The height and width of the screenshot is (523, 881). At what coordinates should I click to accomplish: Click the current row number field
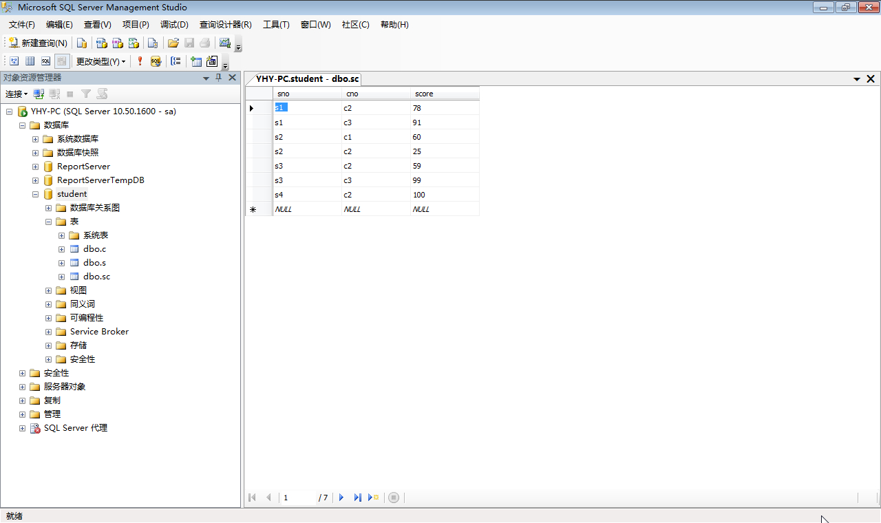(x=298, y=498)
